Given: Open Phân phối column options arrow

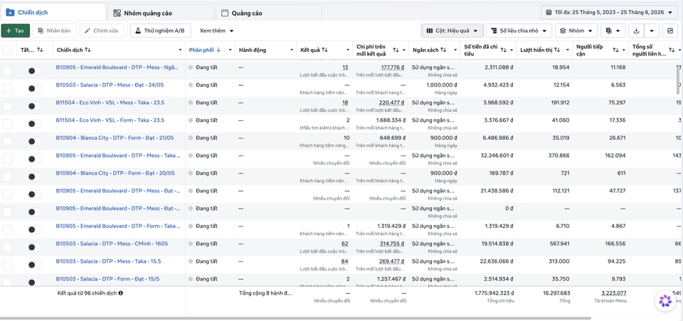Looking at the screenshot, I should coord(230,50).
